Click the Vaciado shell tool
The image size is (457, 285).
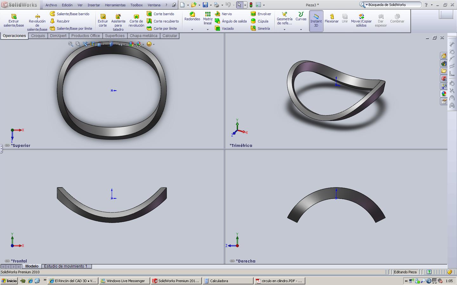tap(224, 28)
